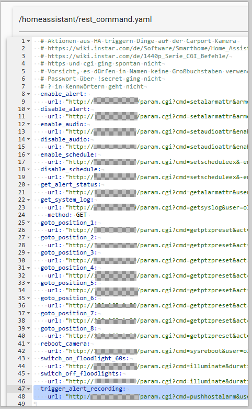The width and height of the screenshot is (252, 409).
Task: Collapse the reboot_camera fold arrow
Action: (29, 344)
